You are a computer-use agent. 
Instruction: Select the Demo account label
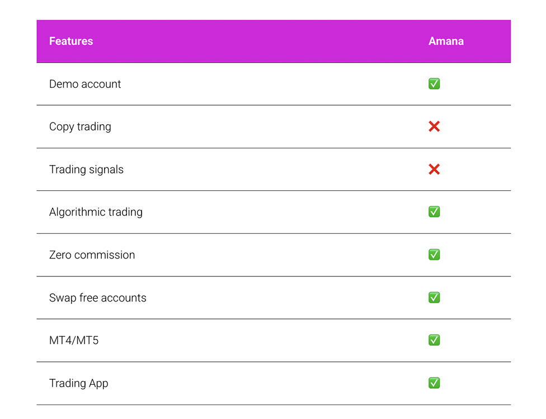pos(85,84)
